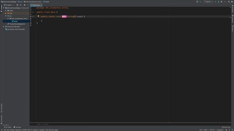
Task: Expand External Libraries node
Action: 4,27
